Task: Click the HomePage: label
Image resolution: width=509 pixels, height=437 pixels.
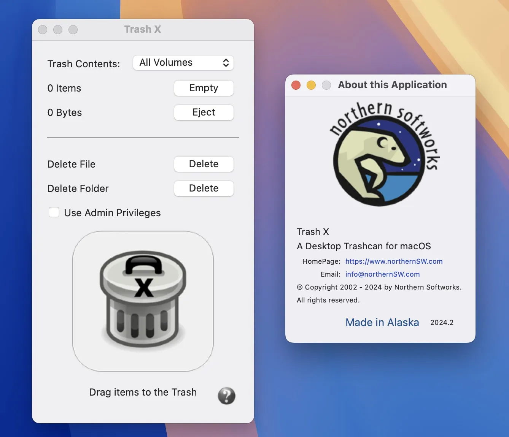Action: (x=321, y=261)
